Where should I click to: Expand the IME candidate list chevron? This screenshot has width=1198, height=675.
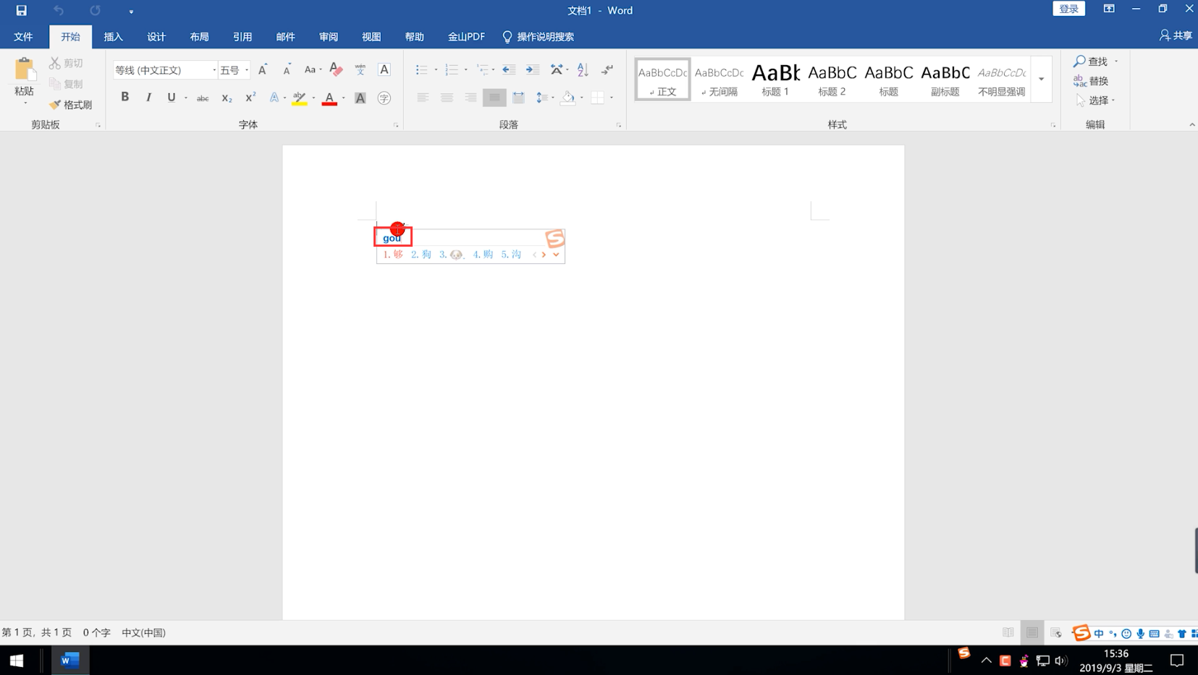pos(556,255)
